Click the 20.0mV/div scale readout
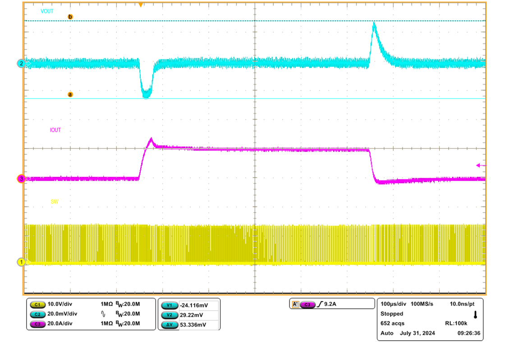 click(62, 314)
